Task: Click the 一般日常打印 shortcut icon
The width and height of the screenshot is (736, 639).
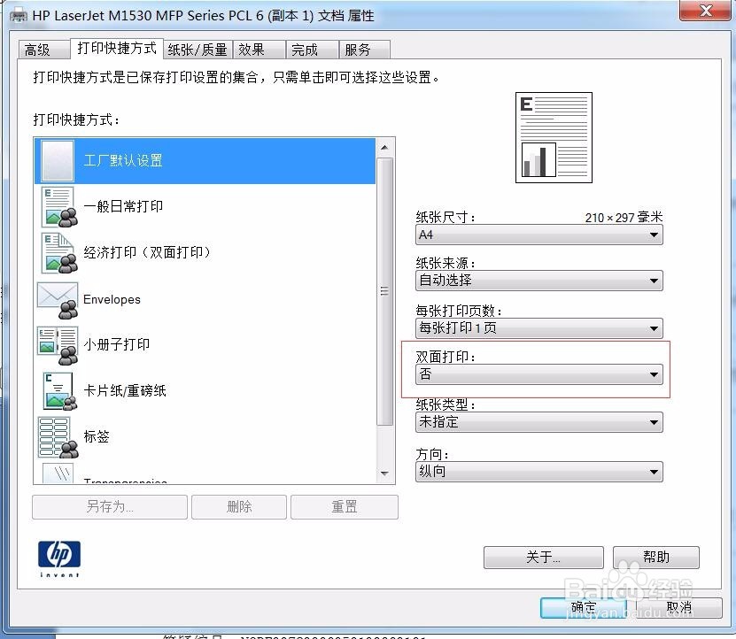Action: pos(58,207)
